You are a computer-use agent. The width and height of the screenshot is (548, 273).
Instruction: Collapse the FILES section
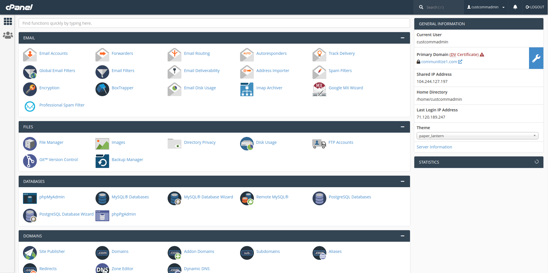click(402, 127)
